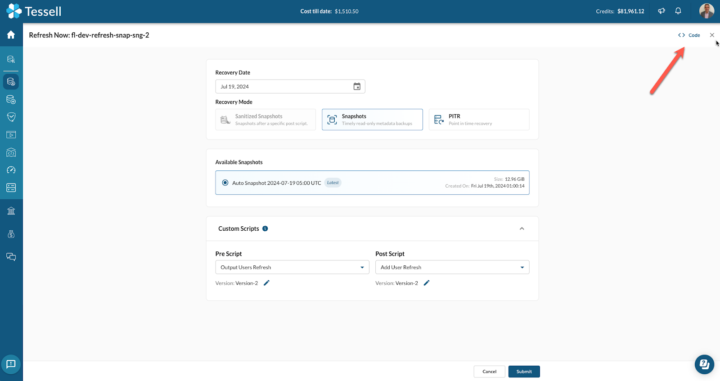Open the announcements megaphone icon
720x381 pixels.
point(661,11)
